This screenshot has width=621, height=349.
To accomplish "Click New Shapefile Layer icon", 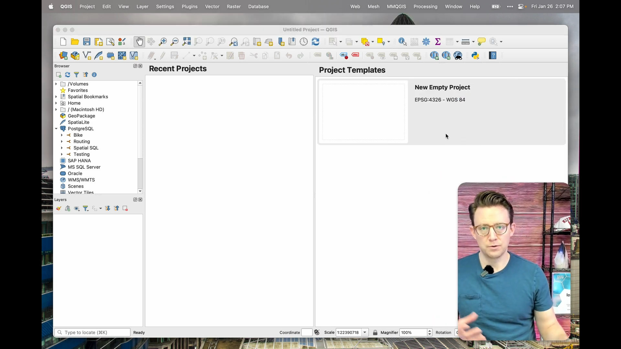I will 87,56.
